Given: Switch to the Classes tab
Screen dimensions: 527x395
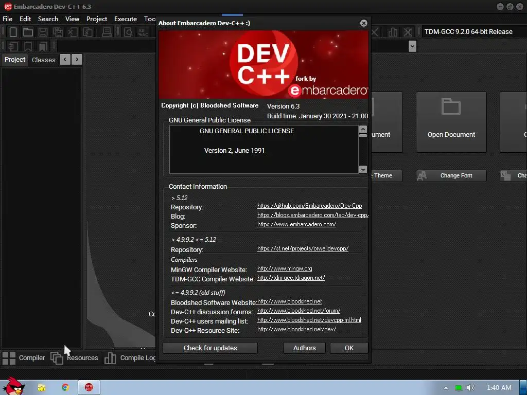Looking at the screenshot, I should [x=43, y=60].
